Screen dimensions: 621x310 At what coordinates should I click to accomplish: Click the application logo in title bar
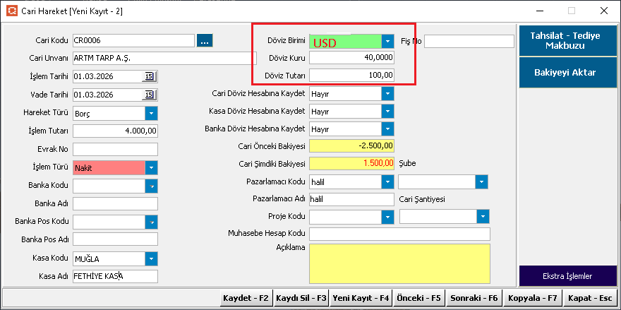(x=12, y=11)
